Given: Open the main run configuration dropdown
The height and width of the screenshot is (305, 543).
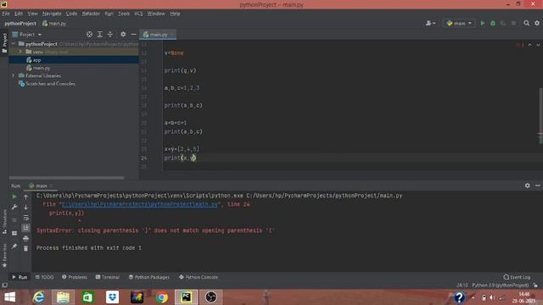Looking at the screenshot, I should point(459,23).
